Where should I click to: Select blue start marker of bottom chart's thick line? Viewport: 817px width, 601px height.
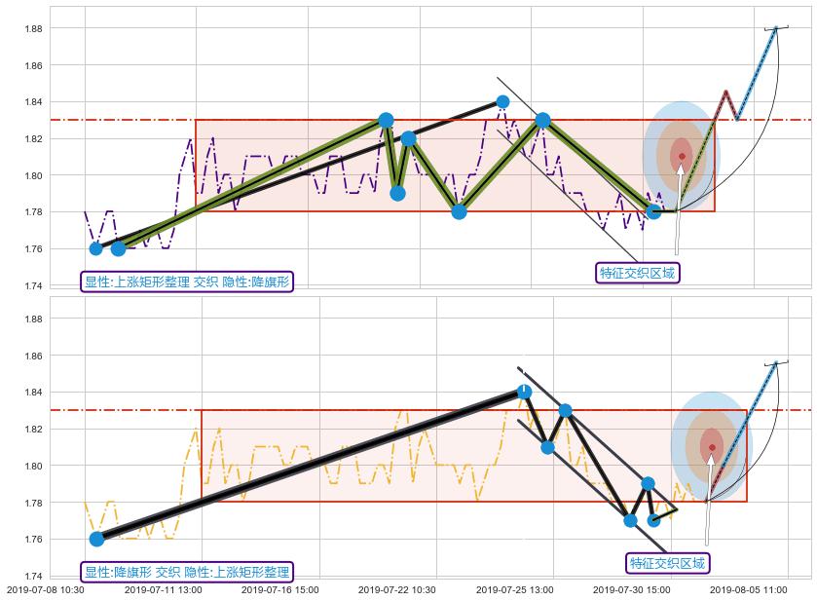(96, 539)
